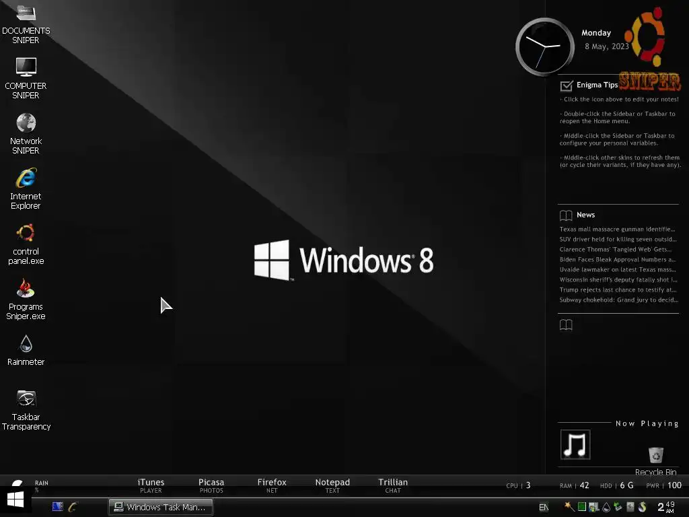689x517 pixels.
Task: Click the taskbar clock showing 2:49 AM
Action: coord(666,507)
